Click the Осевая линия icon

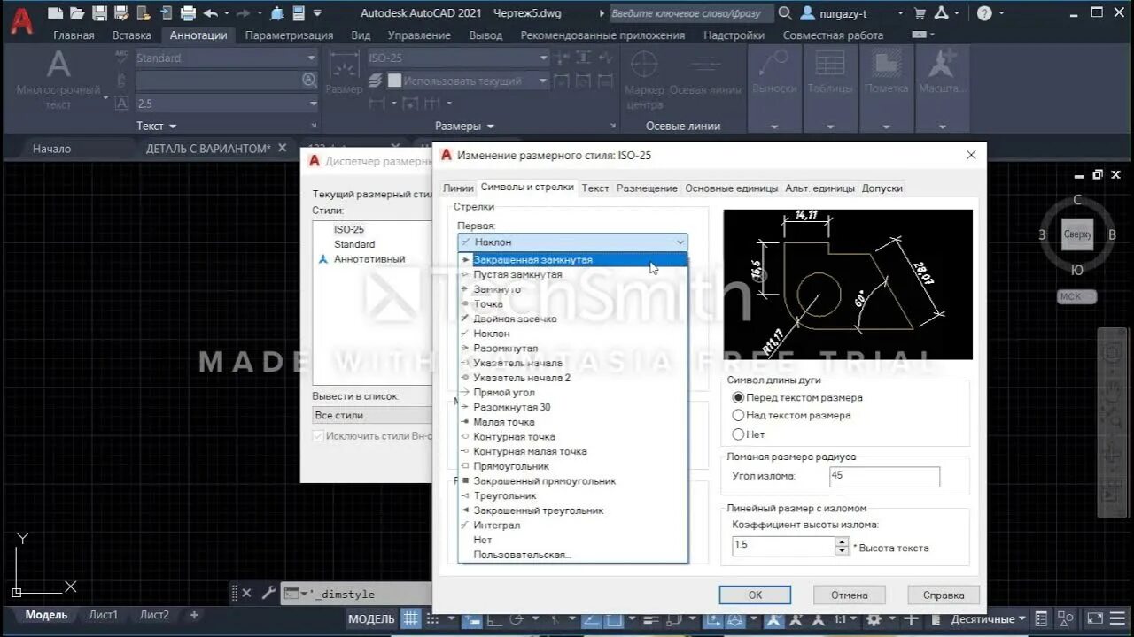(706, 65)
